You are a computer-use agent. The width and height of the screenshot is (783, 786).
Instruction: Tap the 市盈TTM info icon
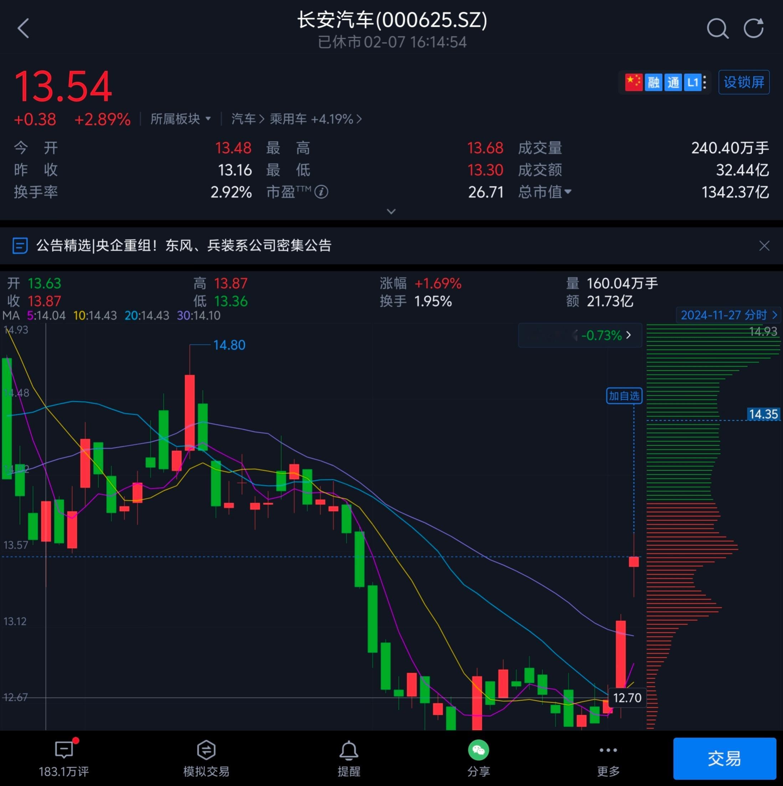(321, 192)
